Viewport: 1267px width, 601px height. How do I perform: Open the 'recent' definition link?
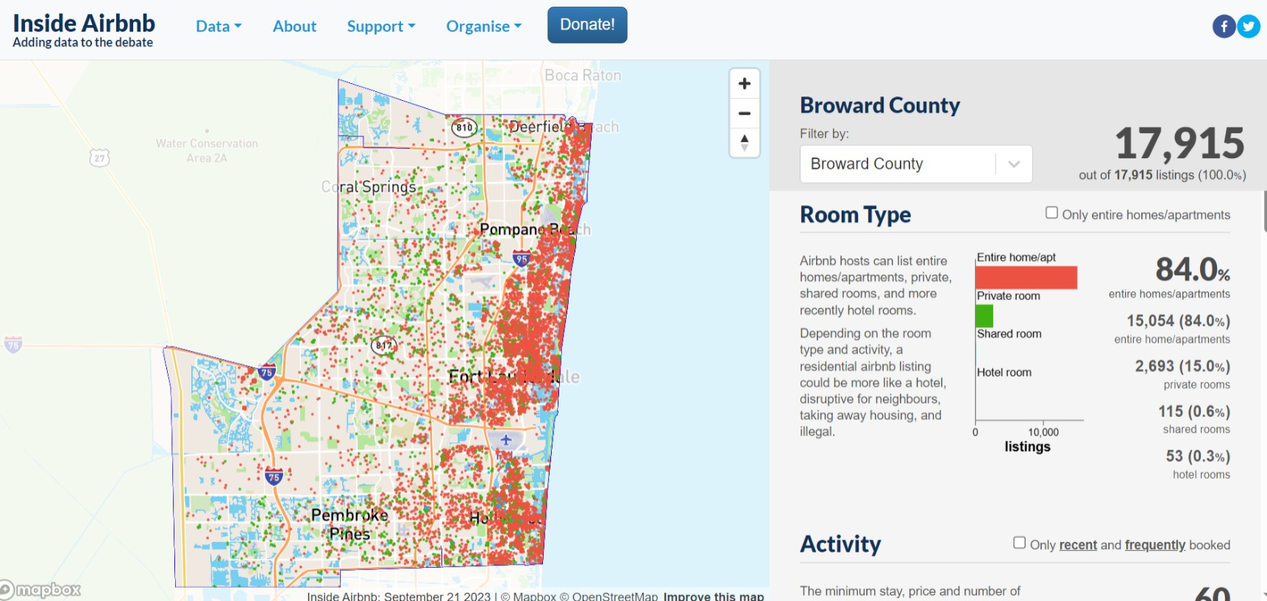[x=1078, y=545]
